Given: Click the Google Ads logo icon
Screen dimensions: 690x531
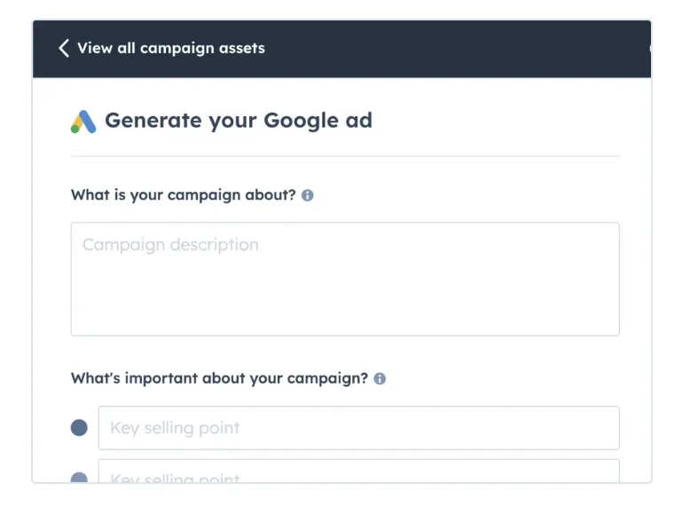Looking at the screenshot, I should click(x=83, y=122).
